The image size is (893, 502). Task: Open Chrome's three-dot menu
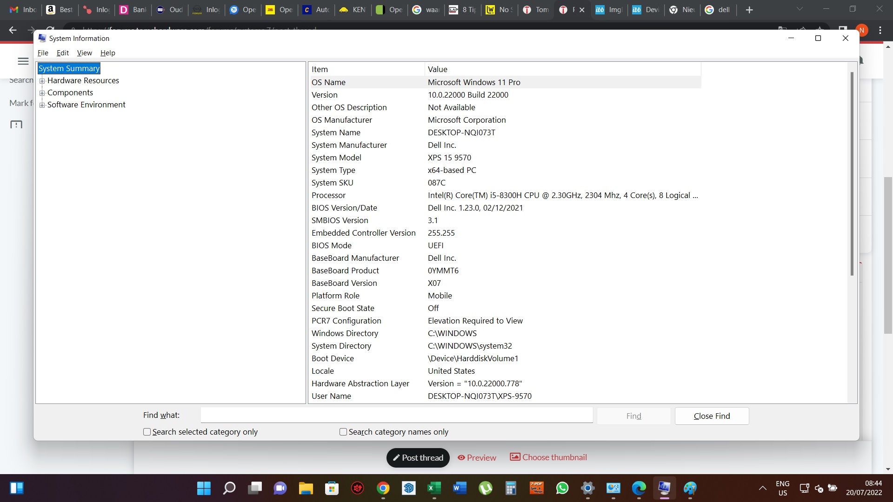[x=880, y=30]
